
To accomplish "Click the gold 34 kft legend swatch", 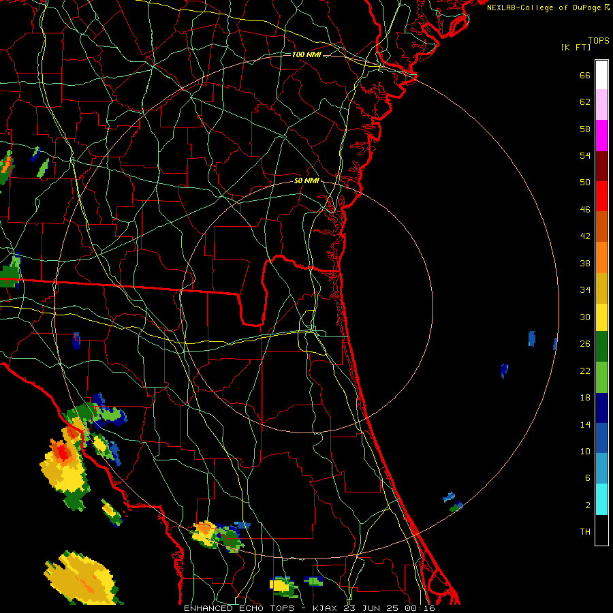I will coord(601,288).
